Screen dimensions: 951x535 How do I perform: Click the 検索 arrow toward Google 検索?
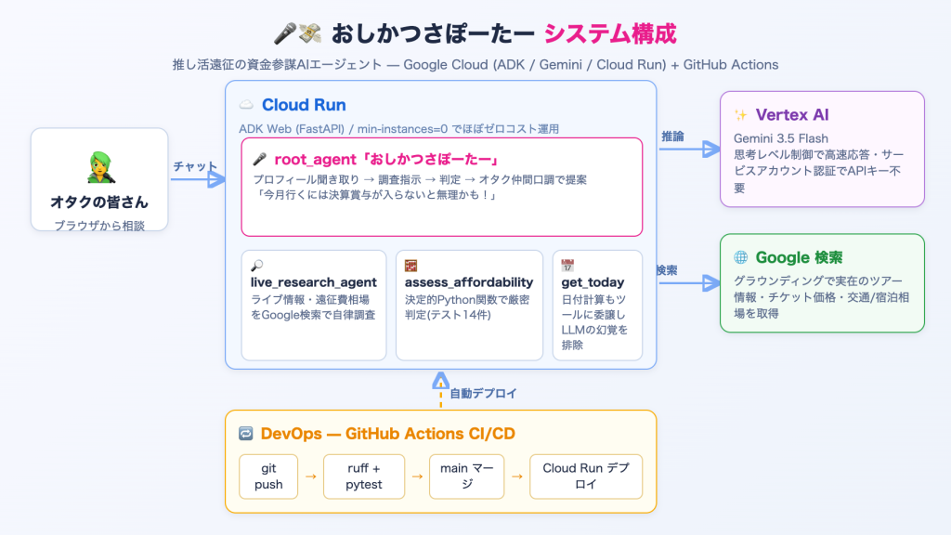click(x=690, y=283)
